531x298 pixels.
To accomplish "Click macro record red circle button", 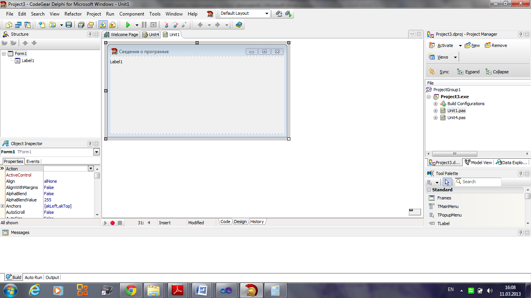I will [x=112, y=223].
